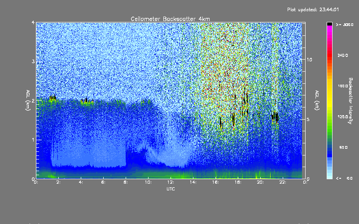Click the '20:' UTC hour tick label
This screenshot has height=224, width=359.
pyautogui.click(x=260, y=182)
